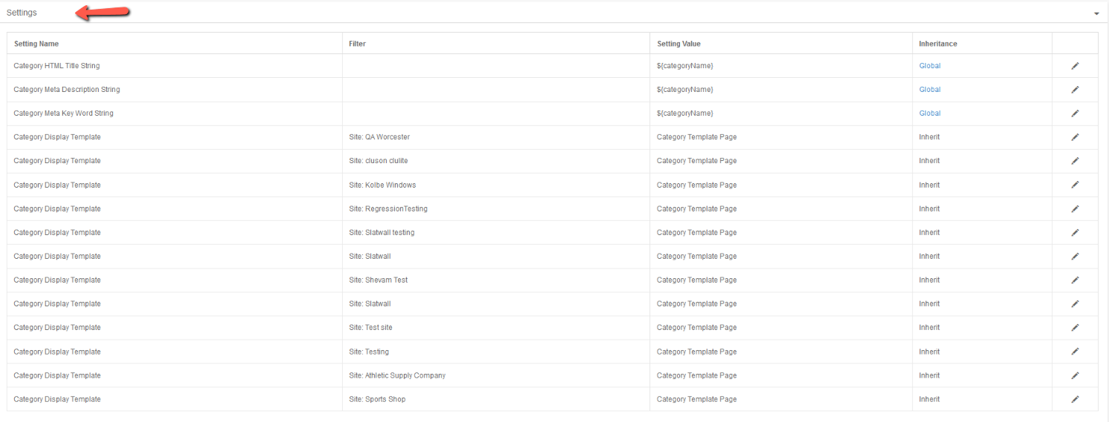Screen dimensions: 1109x422
Task: Edit the Shevam Test site setting
Action: [x=1075, y=280]
